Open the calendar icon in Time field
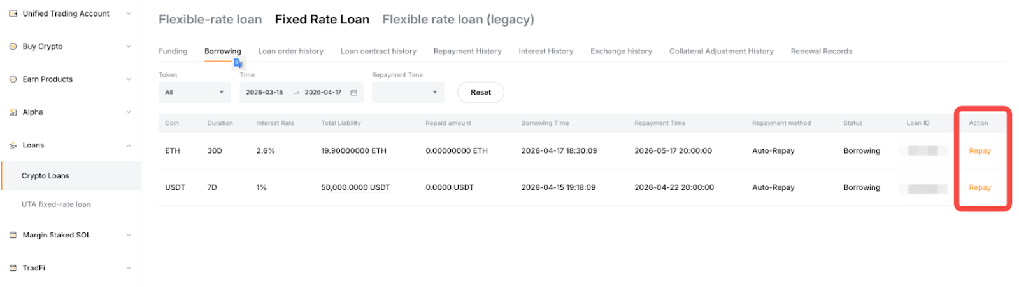Image resolution: width=1019 pixels, height=287 pixels. (x=354, y=93)
